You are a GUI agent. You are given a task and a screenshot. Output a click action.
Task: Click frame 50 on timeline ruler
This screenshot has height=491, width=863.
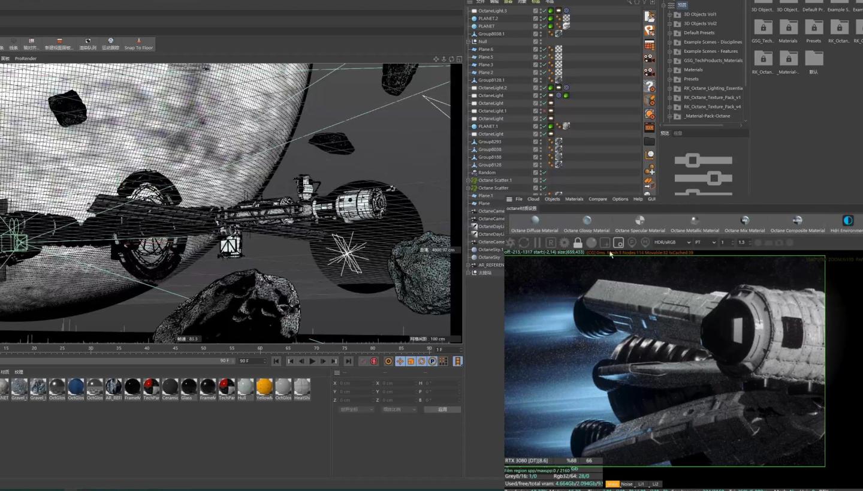(x=204, y=348)
